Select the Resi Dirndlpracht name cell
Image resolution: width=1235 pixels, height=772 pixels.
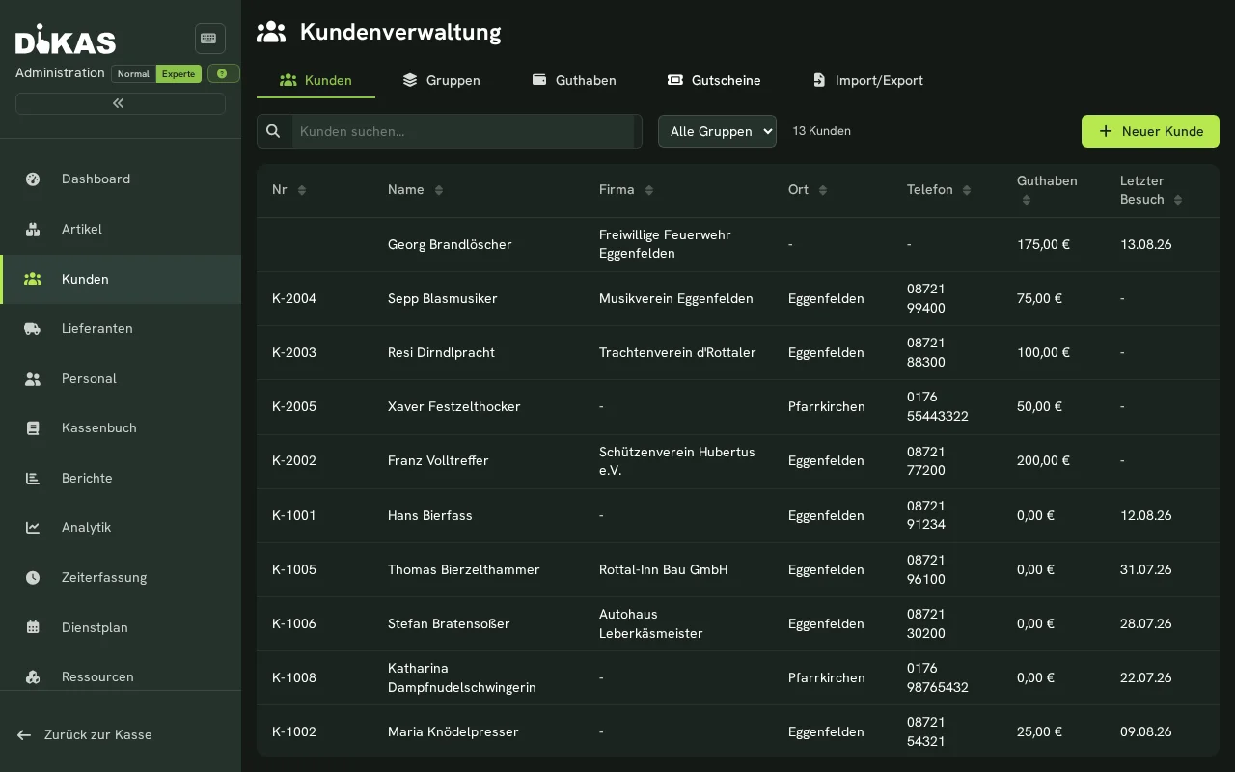point(441,352)
